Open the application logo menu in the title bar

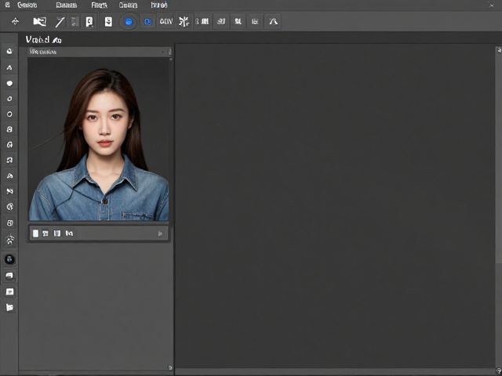pos(7,5)
